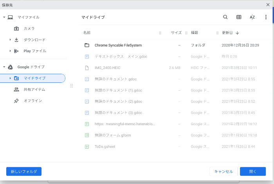
Task: Create a folder with 新しいフォルダ button
Action: [x=24, y=171]
